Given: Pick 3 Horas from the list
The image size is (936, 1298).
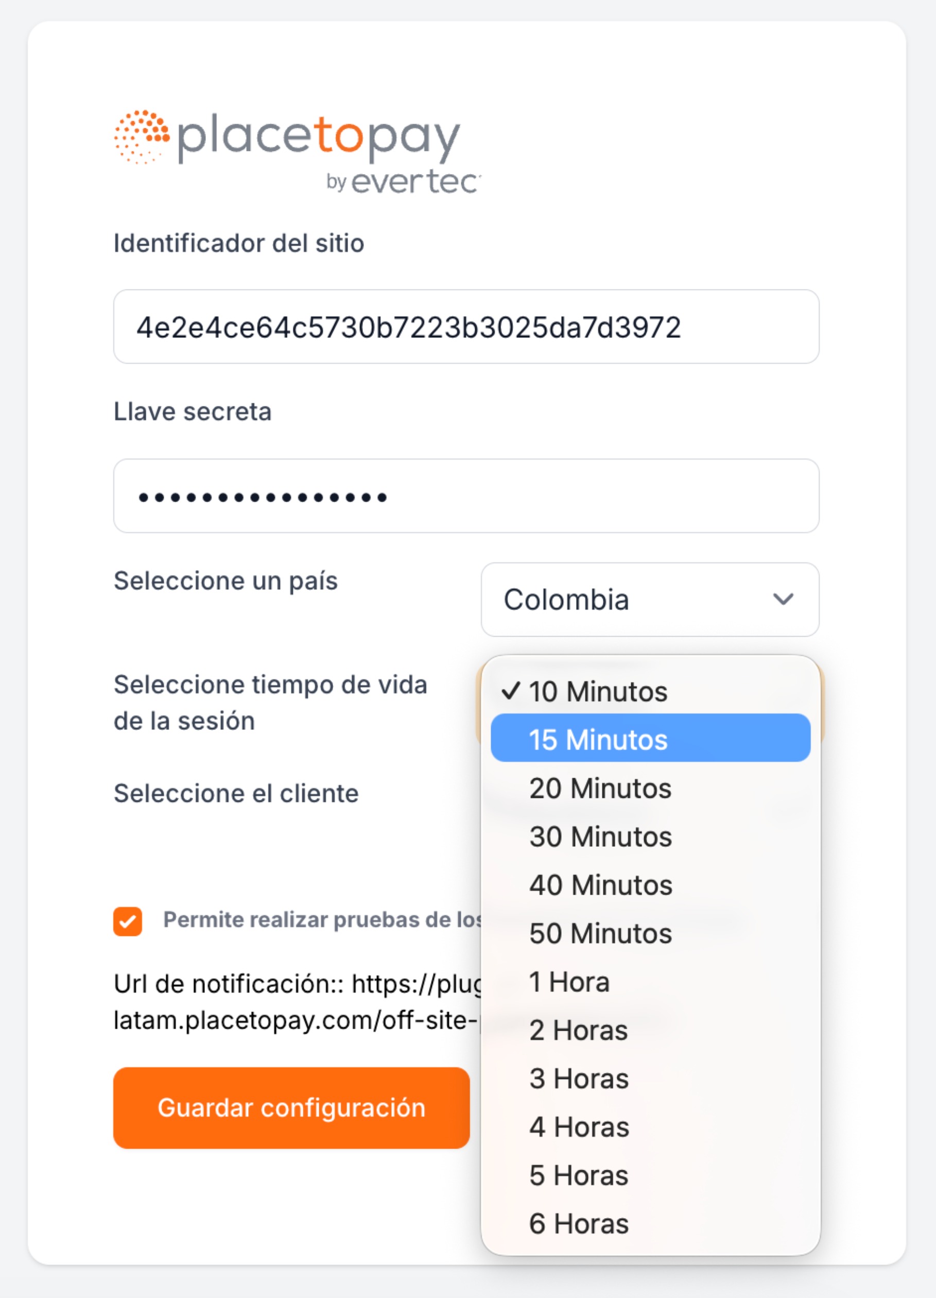Looking at the screenshot, I should (578, 1079).
